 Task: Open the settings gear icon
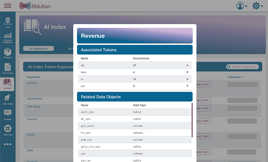click(256, 6)
